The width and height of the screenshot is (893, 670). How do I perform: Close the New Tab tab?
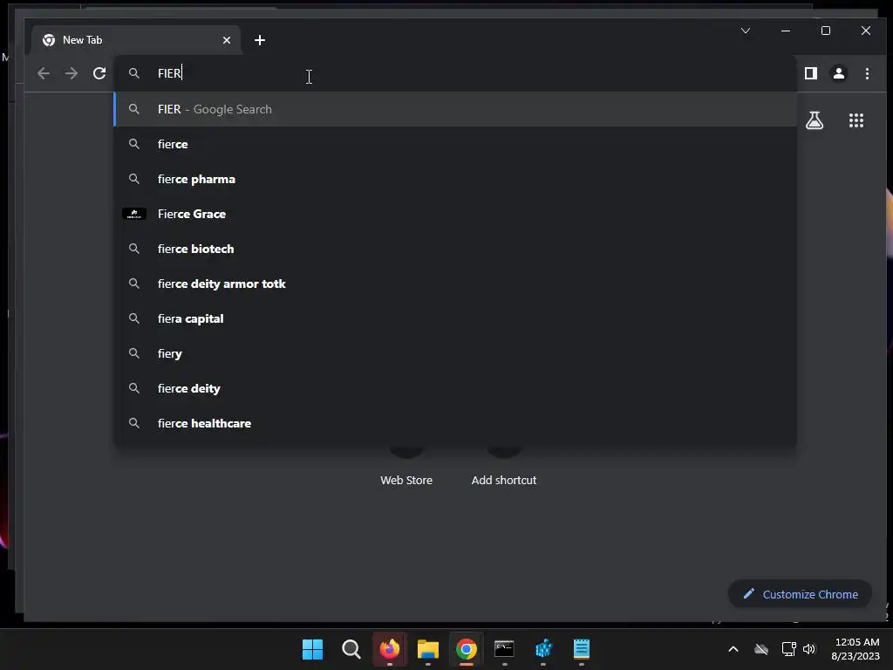(227, 40)
